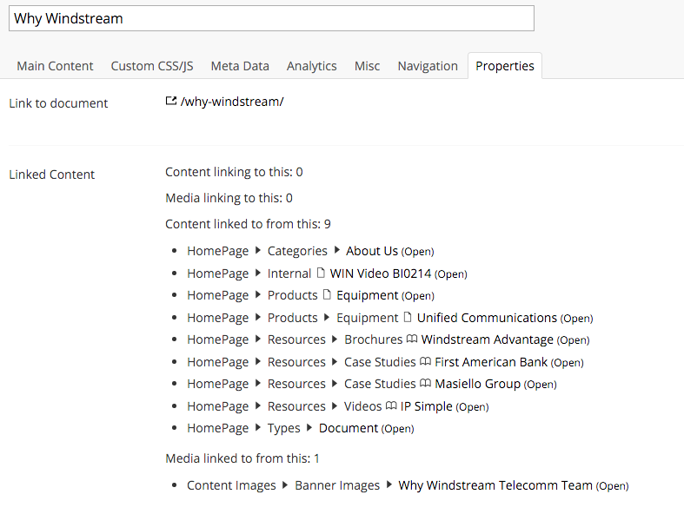
Task: Click the arrow after HomePage in About Us row
Action: (258, 250)
